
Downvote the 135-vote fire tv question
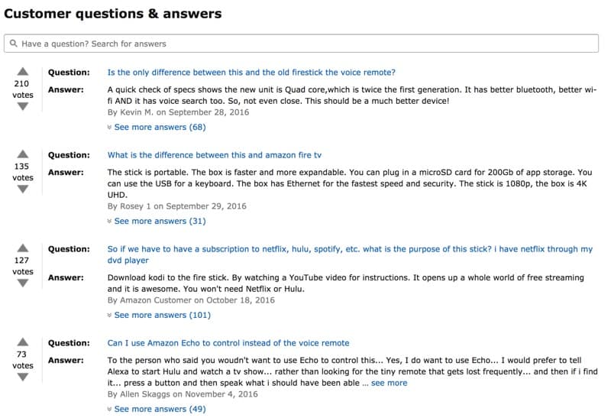click(x=22, y=190)
